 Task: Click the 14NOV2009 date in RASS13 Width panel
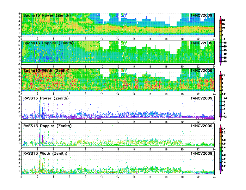202,153
